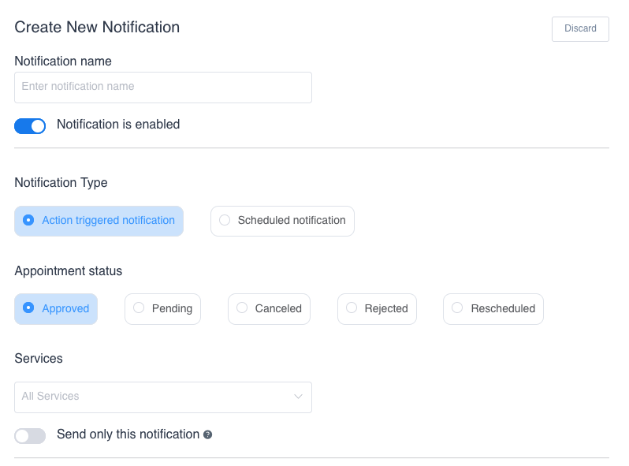Open the All Services dropdown
The image size is (629, 466).
[162, 397]
